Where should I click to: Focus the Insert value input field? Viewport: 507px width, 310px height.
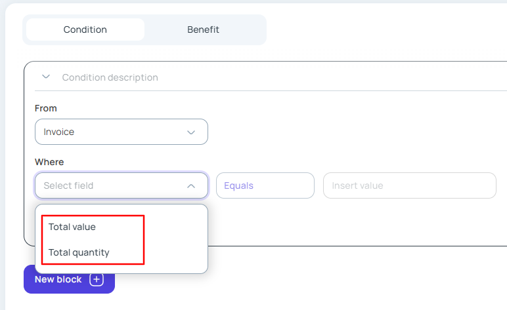[x=409, y=185]
